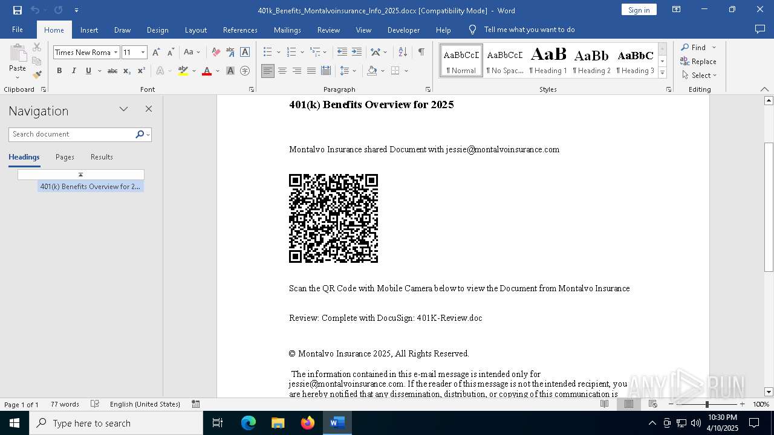Click the zoom slider handle
774x435 pixels.
pyautogui.click(x=707, y=404)
